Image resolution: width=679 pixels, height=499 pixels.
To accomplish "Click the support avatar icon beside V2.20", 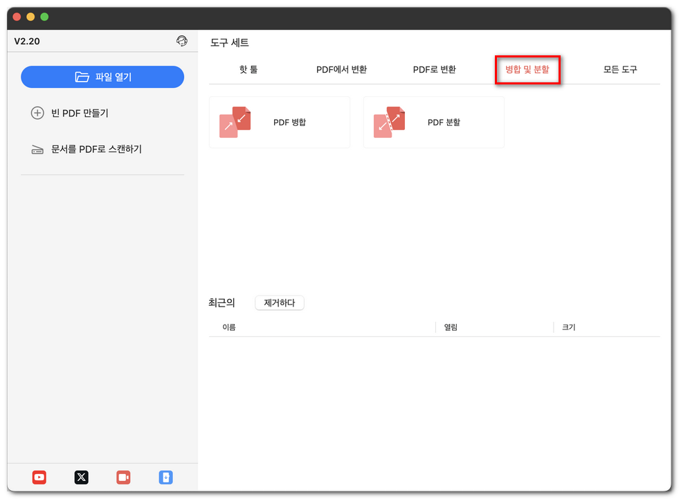I will click(181, 41).
